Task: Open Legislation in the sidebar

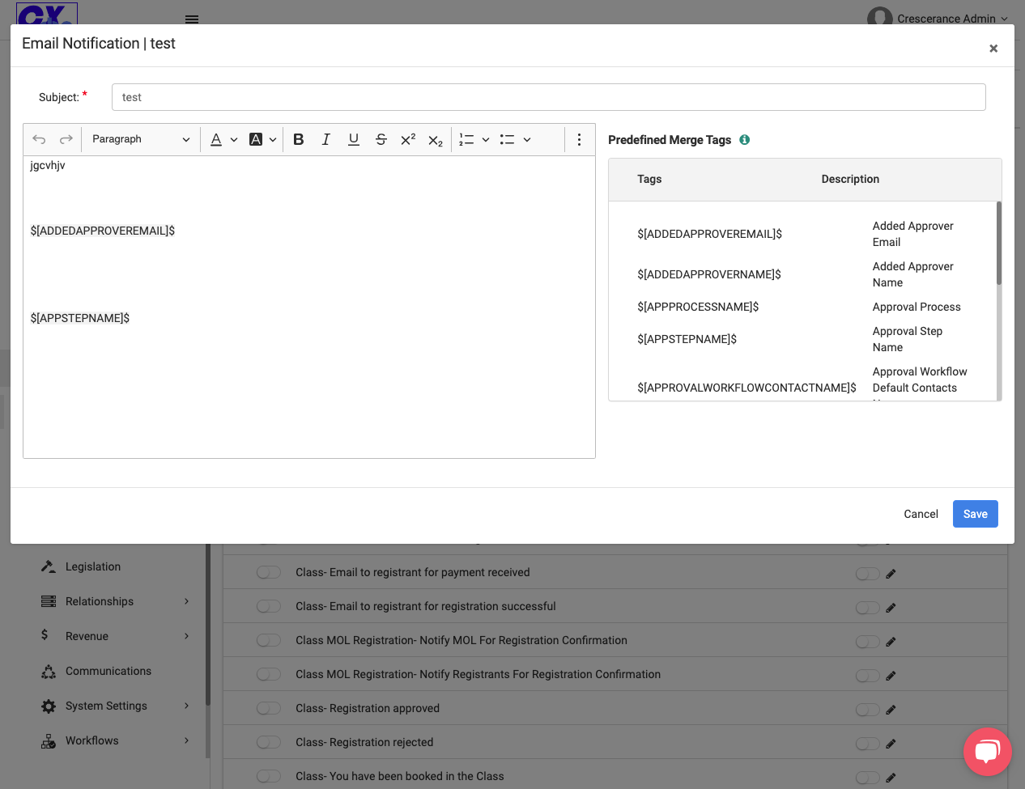Action: (x=93, y=566)
